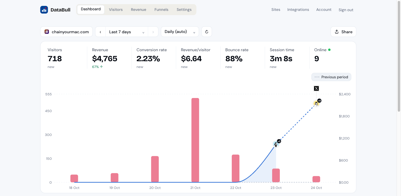Open the Dashboard tab
This screenshot has width=401, height=196.
point(91,9)
